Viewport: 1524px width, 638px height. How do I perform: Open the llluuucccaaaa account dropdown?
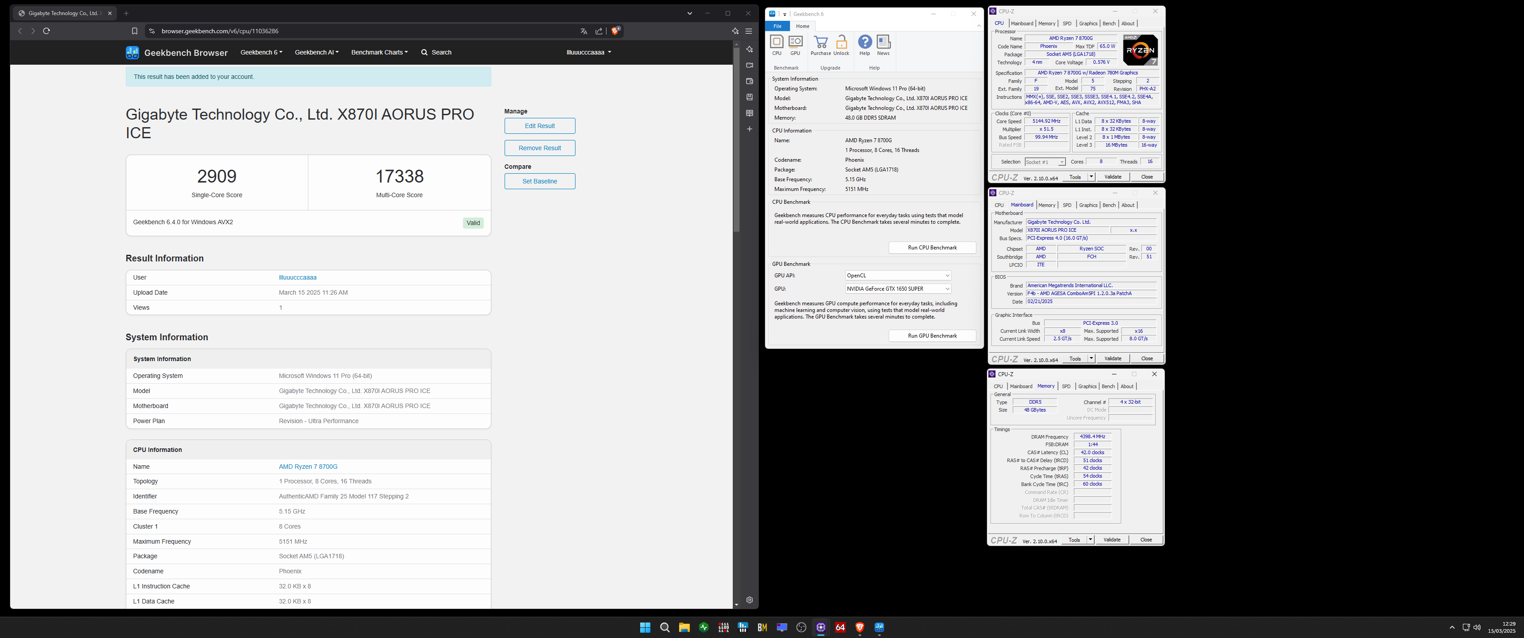[589, 53]
